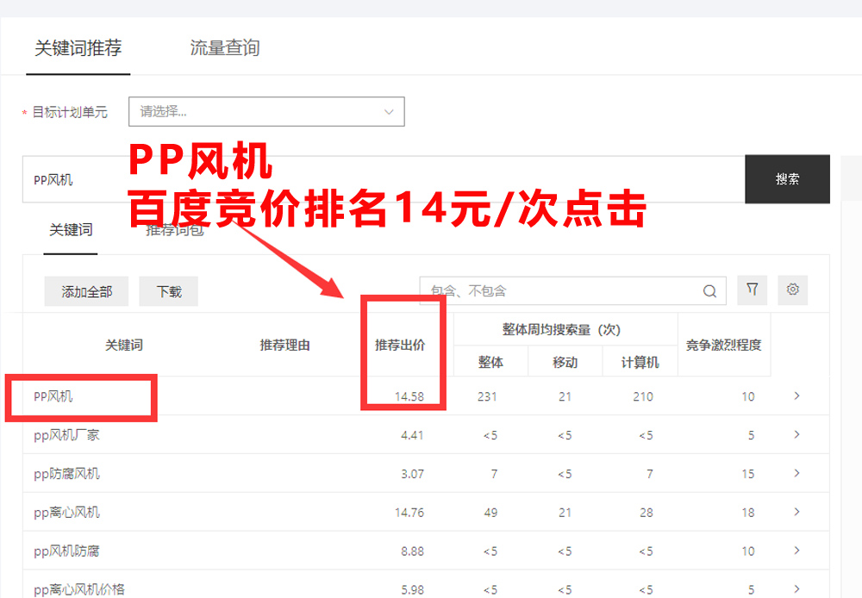
Task: Click the 竞争激烈程度 column header
Action: pos(724,345)
